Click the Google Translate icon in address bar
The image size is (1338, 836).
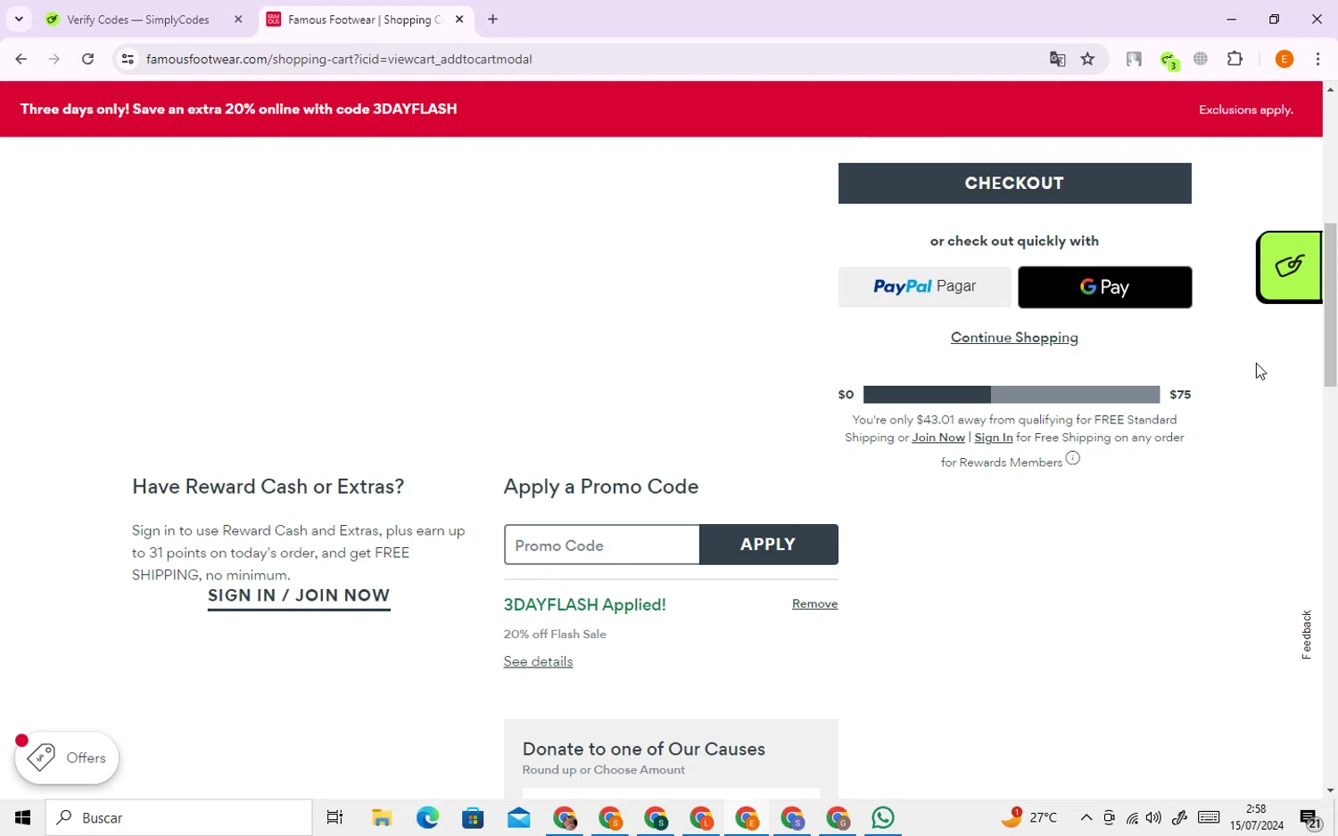[1057, 59]
